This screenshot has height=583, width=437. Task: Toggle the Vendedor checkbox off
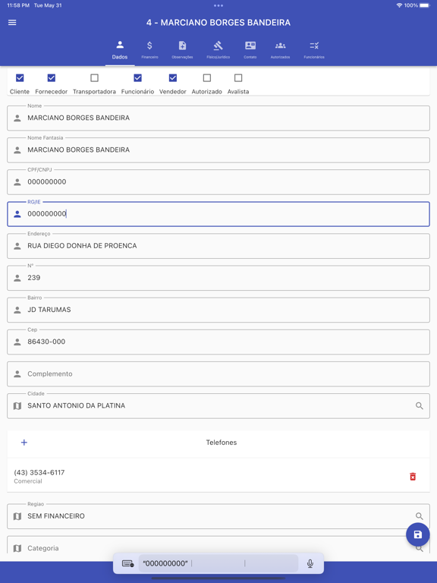(173, 77)
